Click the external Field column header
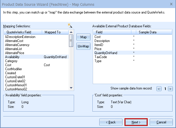This screenshot has height=128, width=176. (x=112, y=32)
